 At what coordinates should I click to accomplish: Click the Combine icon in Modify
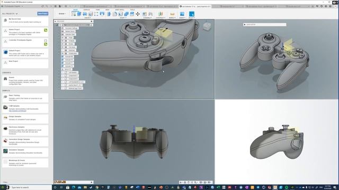coord(126,14)
